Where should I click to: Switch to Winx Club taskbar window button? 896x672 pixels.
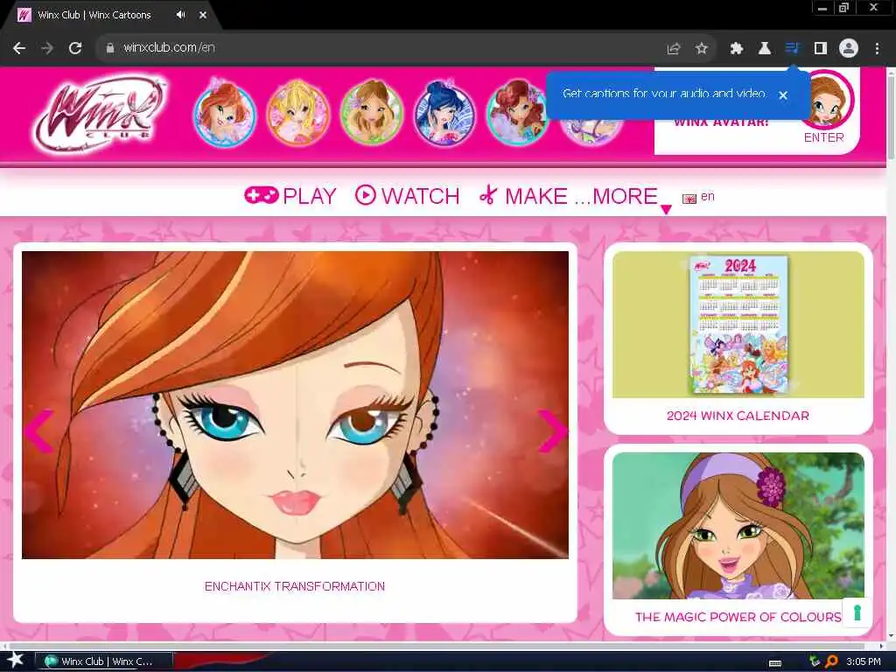click(x=103, y=661)
